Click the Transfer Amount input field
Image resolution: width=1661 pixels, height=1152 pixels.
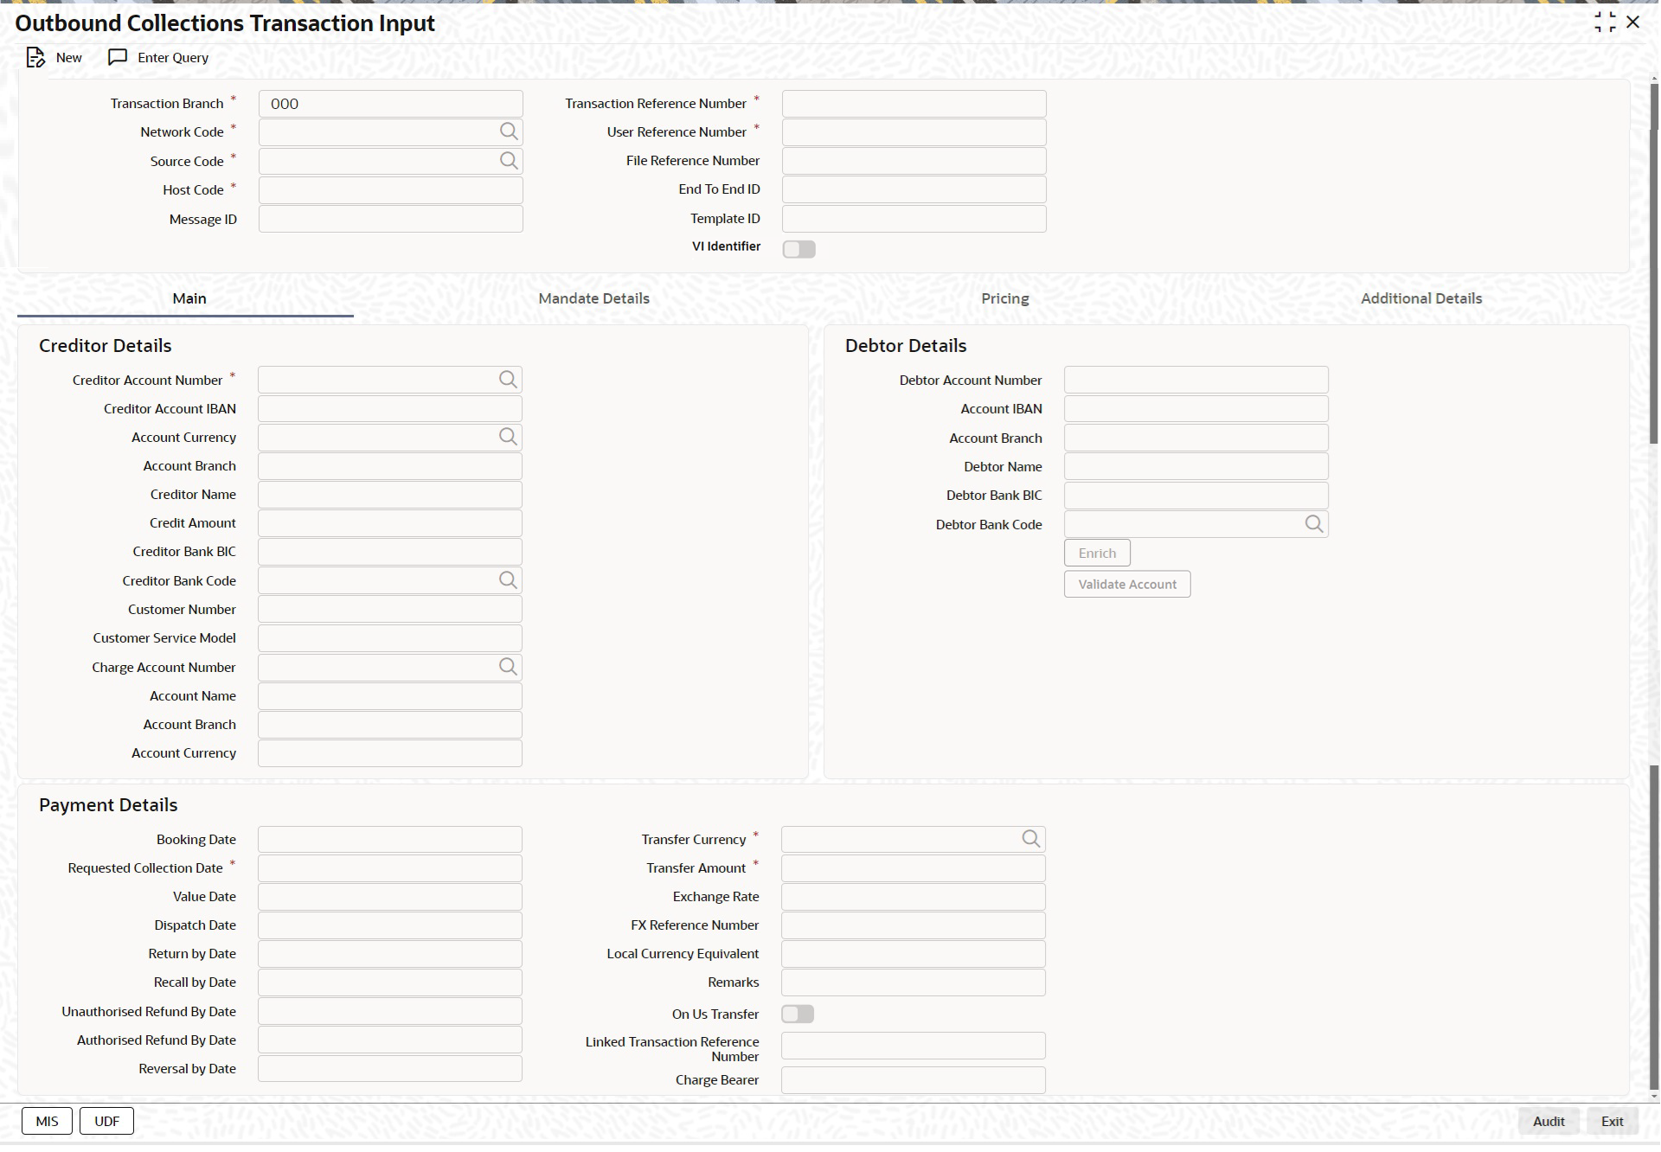913,868
